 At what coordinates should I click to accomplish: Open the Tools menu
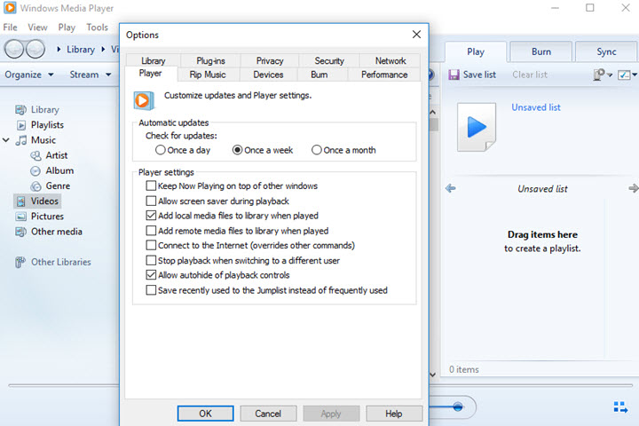pos(97,28)
